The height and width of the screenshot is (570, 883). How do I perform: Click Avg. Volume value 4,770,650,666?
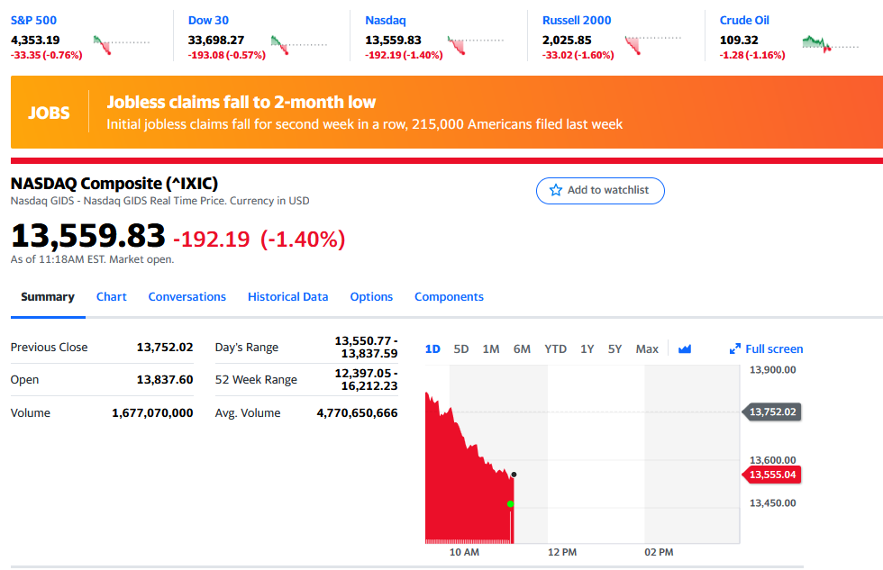coord(357,413)
